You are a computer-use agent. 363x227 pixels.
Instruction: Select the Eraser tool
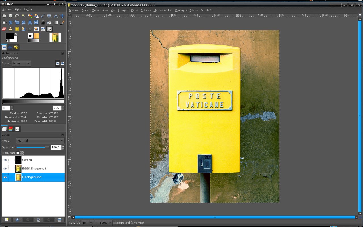pyautogui.click(x=4, y=29)
